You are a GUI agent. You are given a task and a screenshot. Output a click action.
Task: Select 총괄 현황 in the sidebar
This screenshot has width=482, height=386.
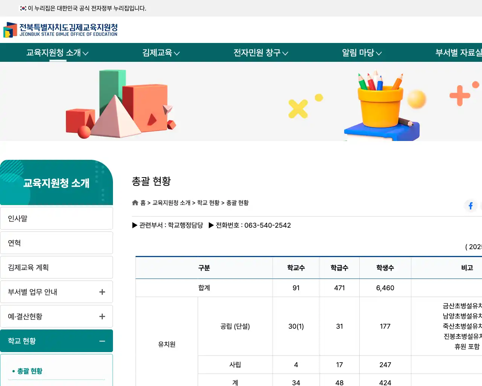pos(56,371)
